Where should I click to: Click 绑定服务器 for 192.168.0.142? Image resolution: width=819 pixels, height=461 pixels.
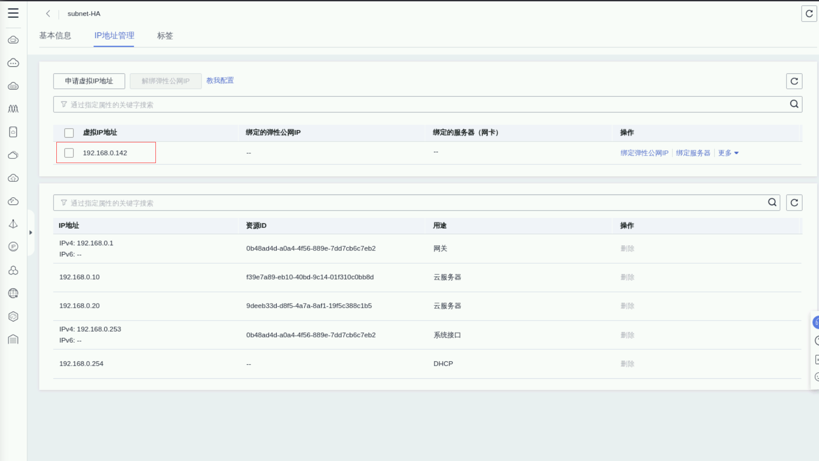693,153
